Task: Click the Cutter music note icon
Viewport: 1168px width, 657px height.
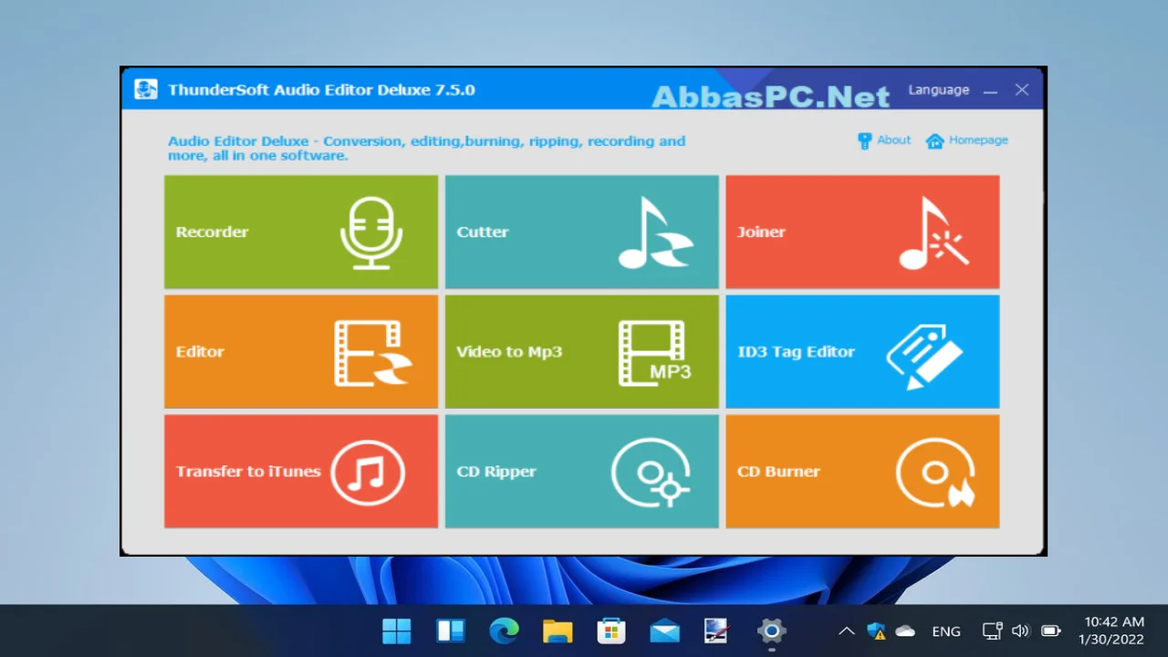Action: pyautogui.click(x=656, y=233)
